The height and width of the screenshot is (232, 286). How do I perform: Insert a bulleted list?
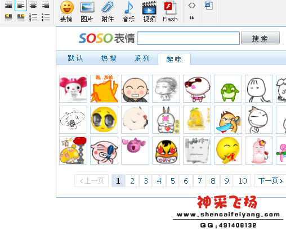46,17
